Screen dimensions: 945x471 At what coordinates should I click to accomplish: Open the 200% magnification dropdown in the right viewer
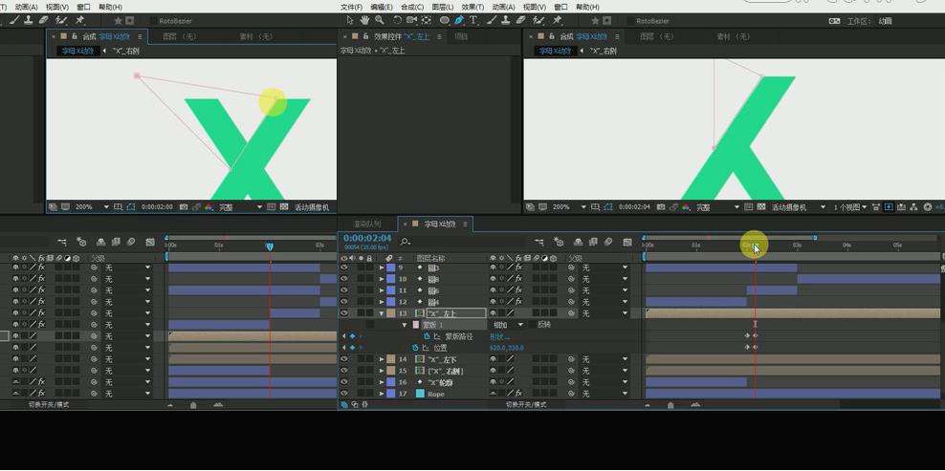pyautogui.click(x=569, y=206)
